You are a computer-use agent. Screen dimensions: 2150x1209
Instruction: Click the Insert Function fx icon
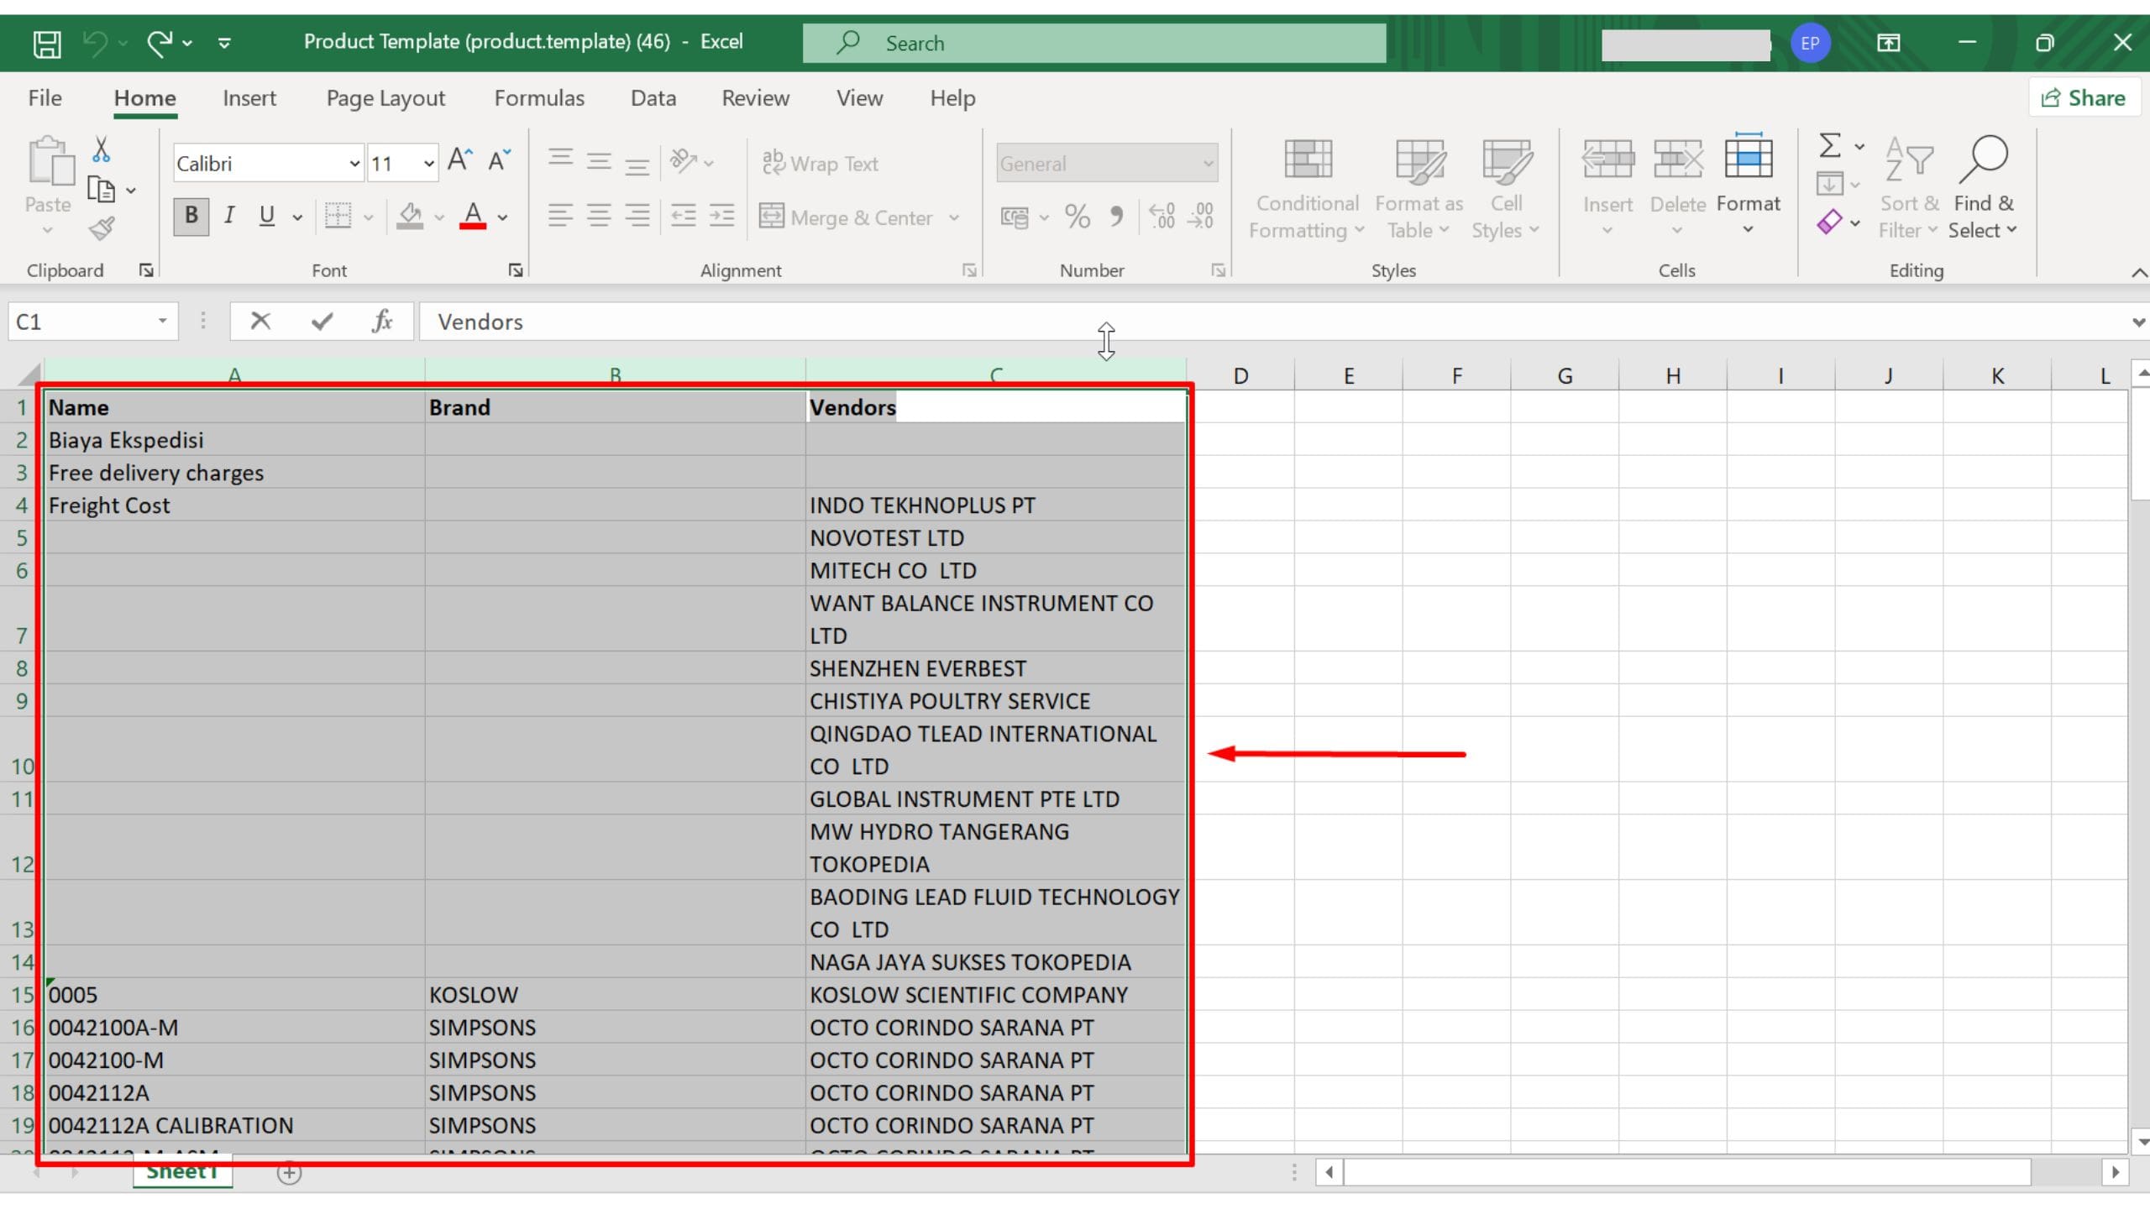tap(382, 322)
